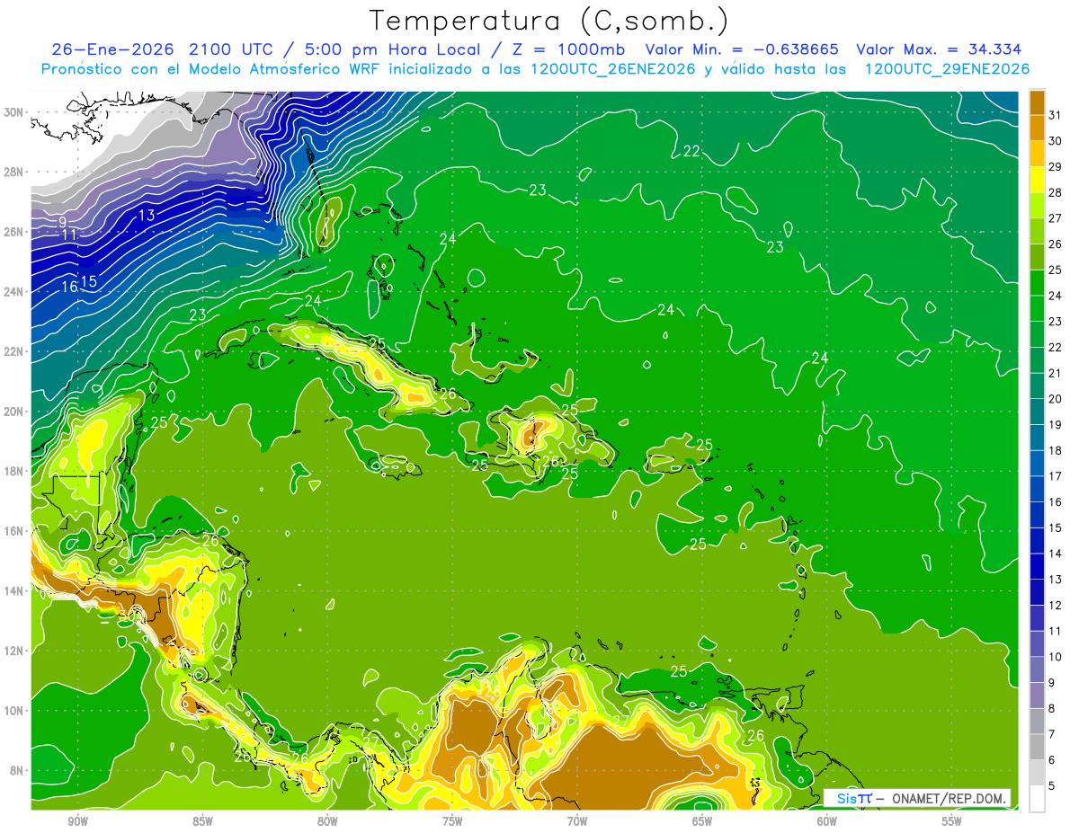Image resolution: width=1079 pixels, height=833 pixels.
Task: Click the '70W' longitude axis label
Action: pos(577,821)
